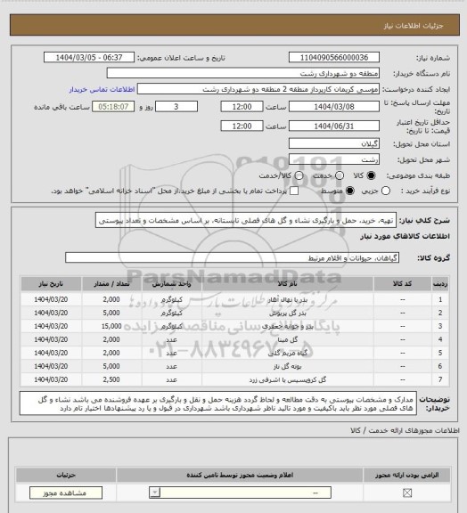Click the quantity 2,500 cell
Viewport: 467px width, 513px height.
tap(111, 379)
